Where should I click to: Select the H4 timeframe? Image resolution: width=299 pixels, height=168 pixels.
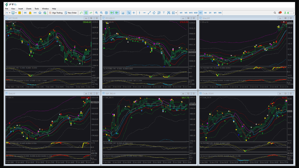pyautogui.click(x=206, y=13)
